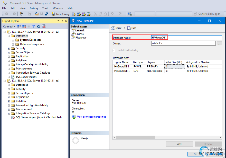The image size is (226, 158).
Task: Click the Save All toolbar icon
Action: pyautogui.click(x=47, y=14)
